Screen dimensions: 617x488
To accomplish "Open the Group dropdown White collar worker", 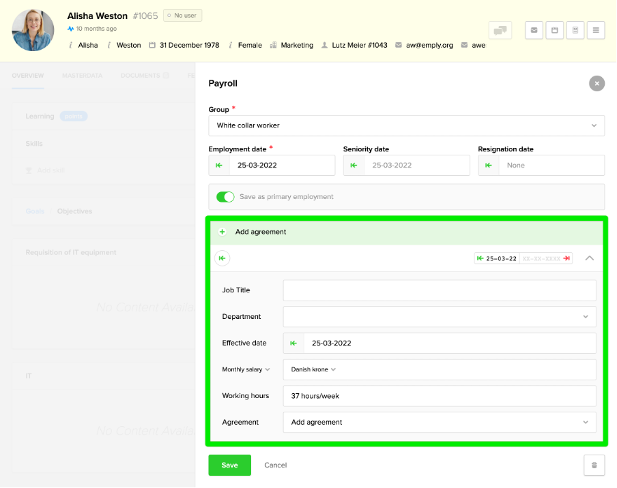I will (x=406, y=125).
